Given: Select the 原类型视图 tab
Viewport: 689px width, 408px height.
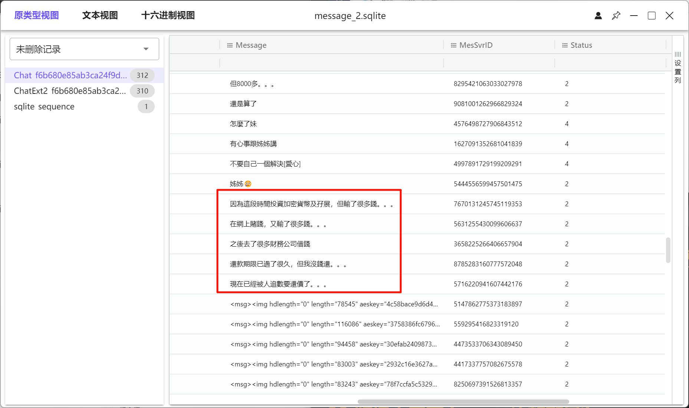Looking at the screenshot, I should click(36, 16).
